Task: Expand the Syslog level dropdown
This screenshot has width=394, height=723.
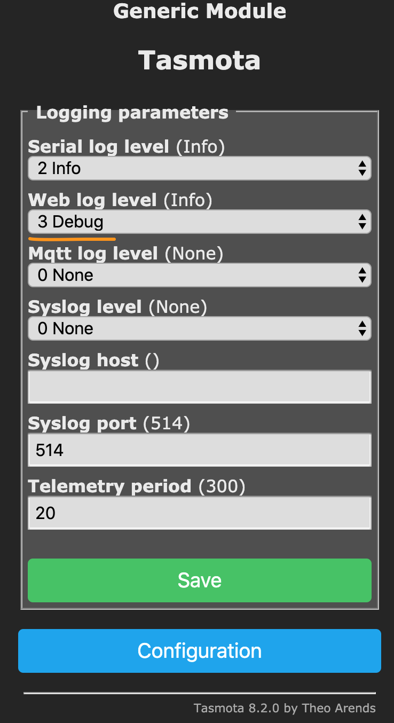Action: (199, 328)
